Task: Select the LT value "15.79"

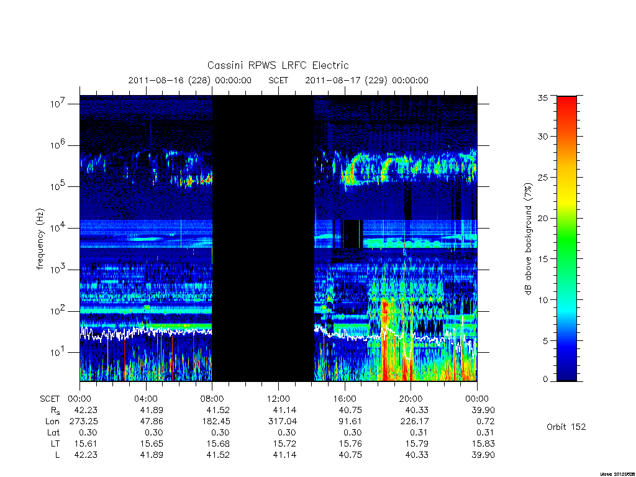Action: (x=417, y=443)
